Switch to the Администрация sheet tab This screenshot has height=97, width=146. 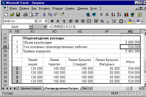31,88
